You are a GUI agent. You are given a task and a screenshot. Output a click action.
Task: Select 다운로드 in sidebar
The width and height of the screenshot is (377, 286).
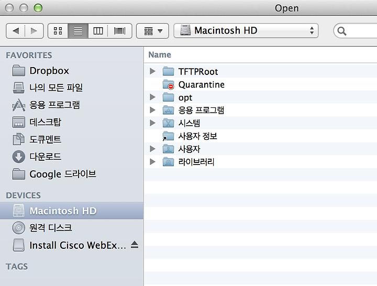point(72,157)
